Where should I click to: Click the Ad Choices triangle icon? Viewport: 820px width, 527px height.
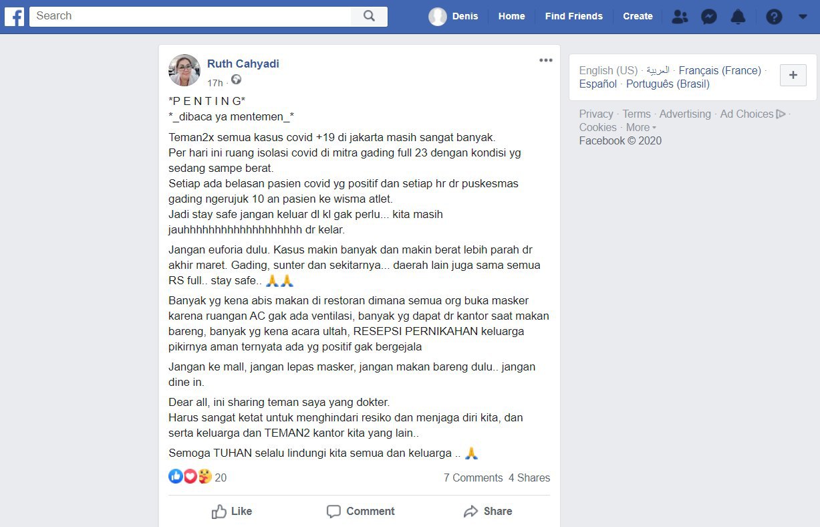(x=781, y=114)
